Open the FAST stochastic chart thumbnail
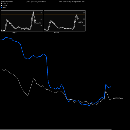130x130 pixels. (x=22, y=21)
